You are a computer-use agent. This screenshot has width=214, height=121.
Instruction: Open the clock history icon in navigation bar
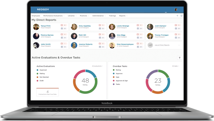(181, 16)
